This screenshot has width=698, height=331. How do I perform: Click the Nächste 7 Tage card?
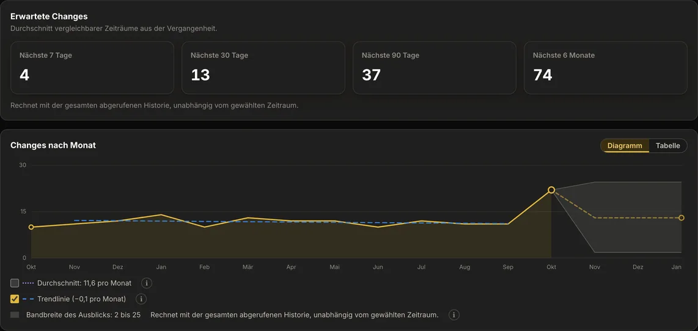pos(92,68)
